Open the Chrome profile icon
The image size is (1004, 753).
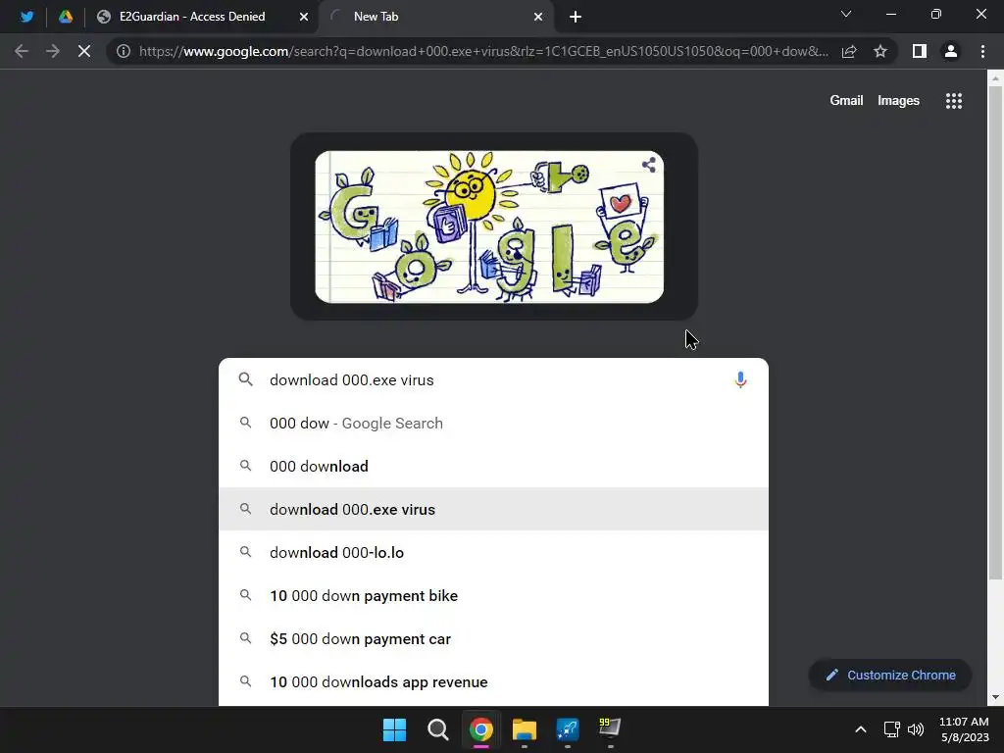951,51
